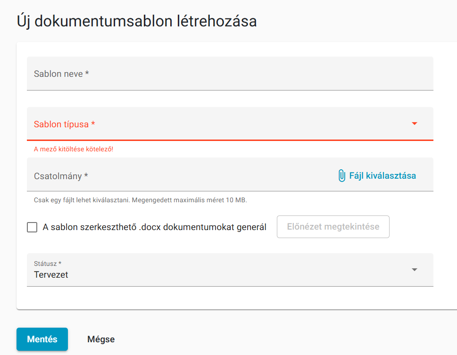Click the Státusz field label
Screen dimensions: 457x355
click(x=48, y=264)
